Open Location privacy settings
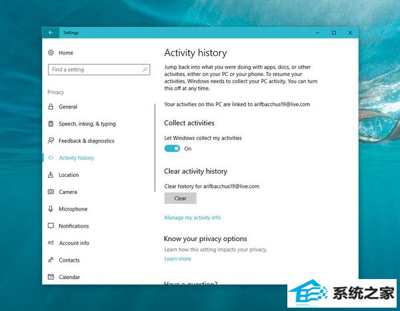Viewport: 400px width, 311px height. tap(69, 175)
